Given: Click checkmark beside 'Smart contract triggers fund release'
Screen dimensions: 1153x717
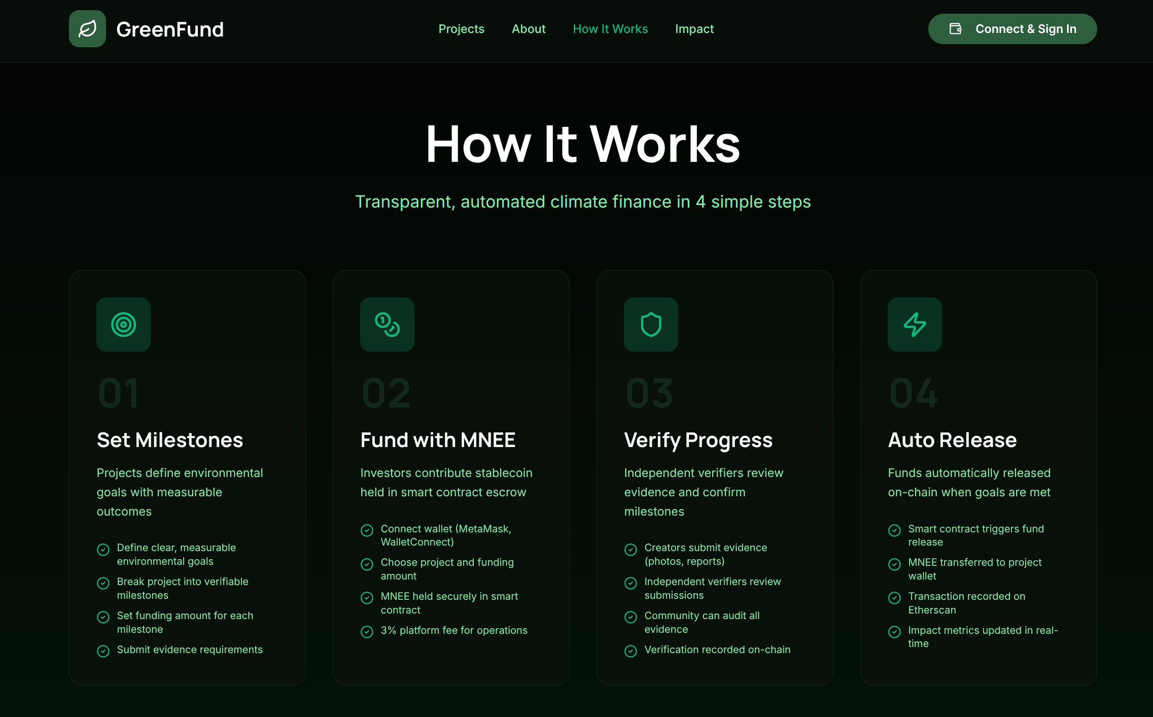Looking at the screenshot, I should point(894,530).
